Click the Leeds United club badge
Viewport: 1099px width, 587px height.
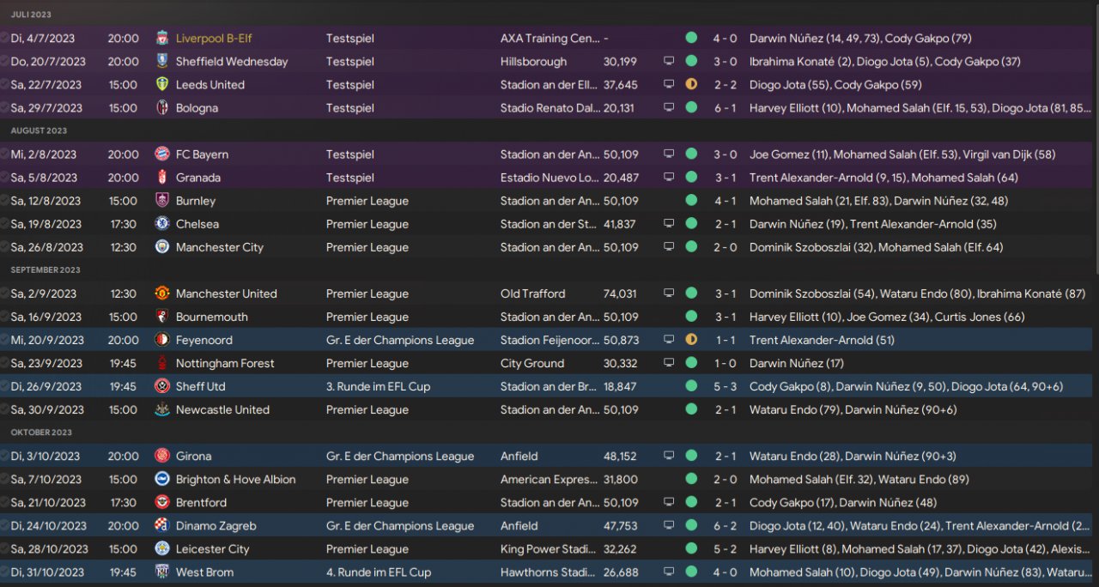coord(162,85)
